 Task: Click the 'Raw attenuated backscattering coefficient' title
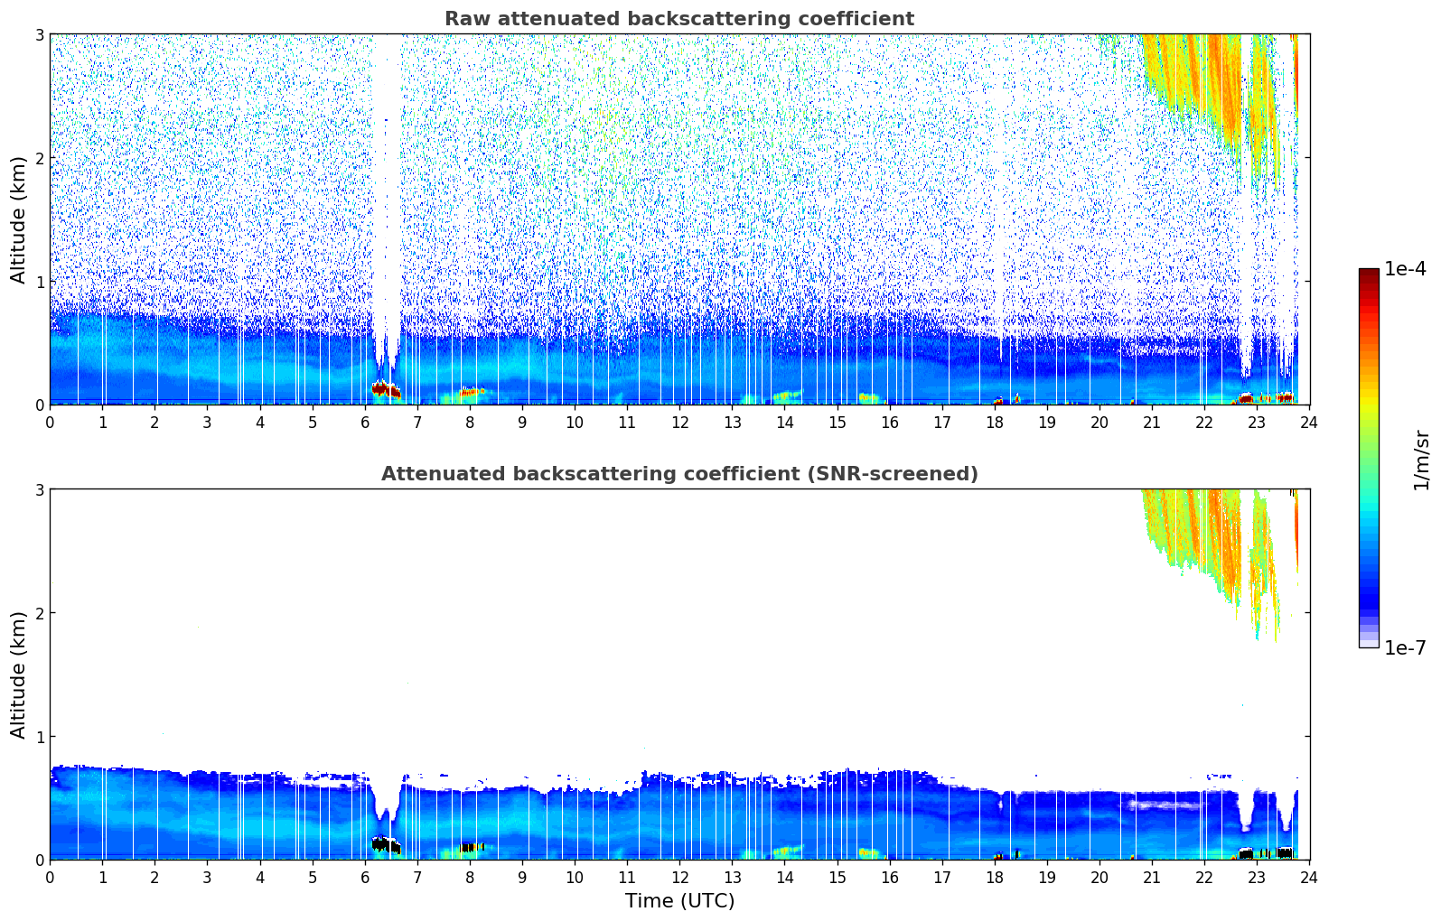pyautogui.click(x=678, y=19)
